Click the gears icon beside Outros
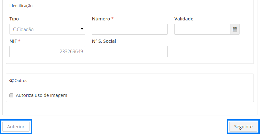The image size is (260, 140). tap(11, 80)
